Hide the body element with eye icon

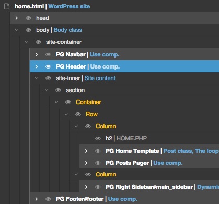pos(28,30)
